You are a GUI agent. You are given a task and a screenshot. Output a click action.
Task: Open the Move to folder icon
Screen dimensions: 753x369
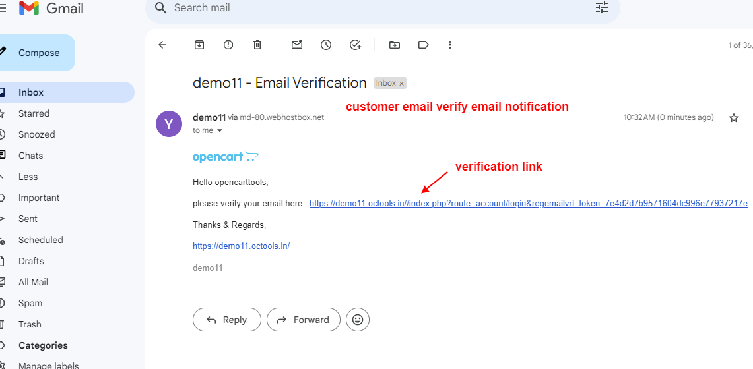(x=394, y=45)
